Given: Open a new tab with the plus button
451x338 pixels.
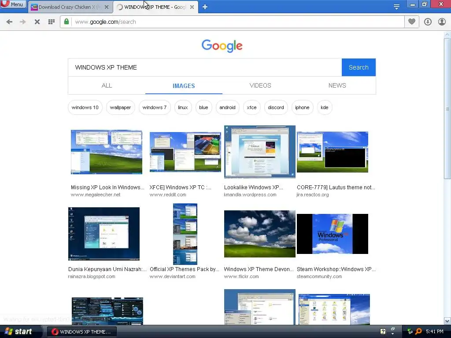Looking at the screenshot, I should [x=205, y=7].
